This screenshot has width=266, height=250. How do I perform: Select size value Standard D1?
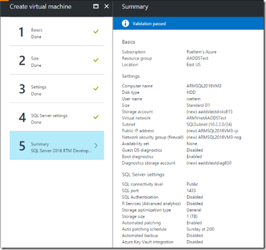198,105
